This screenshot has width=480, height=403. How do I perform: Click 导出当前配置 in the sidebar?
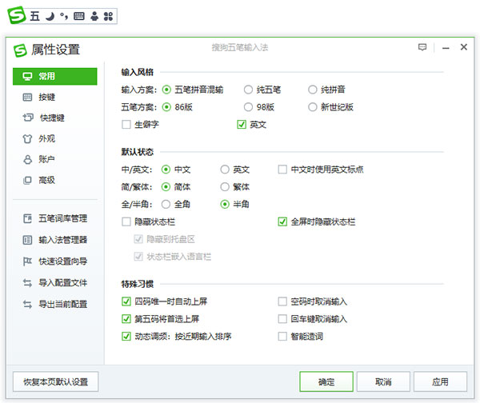click(x=54, y=304)
